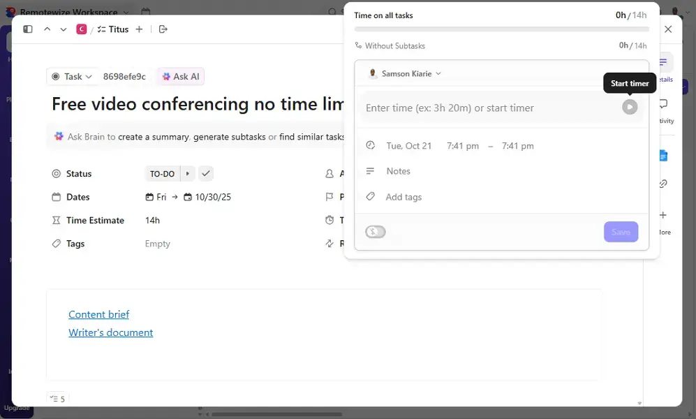Viewport: 696px width, 419px height.
Task: Start the timer with the play icon
Action: point(630,107)
